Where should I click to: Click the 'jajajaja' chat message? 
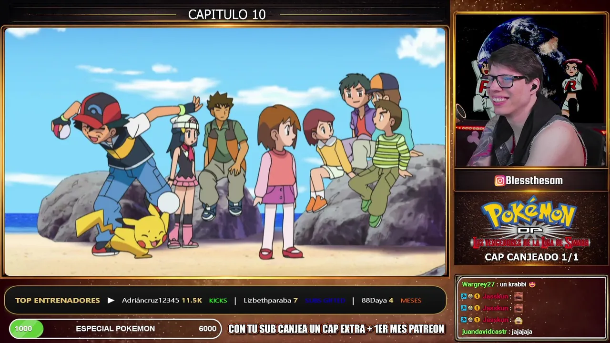click(522, 332)
